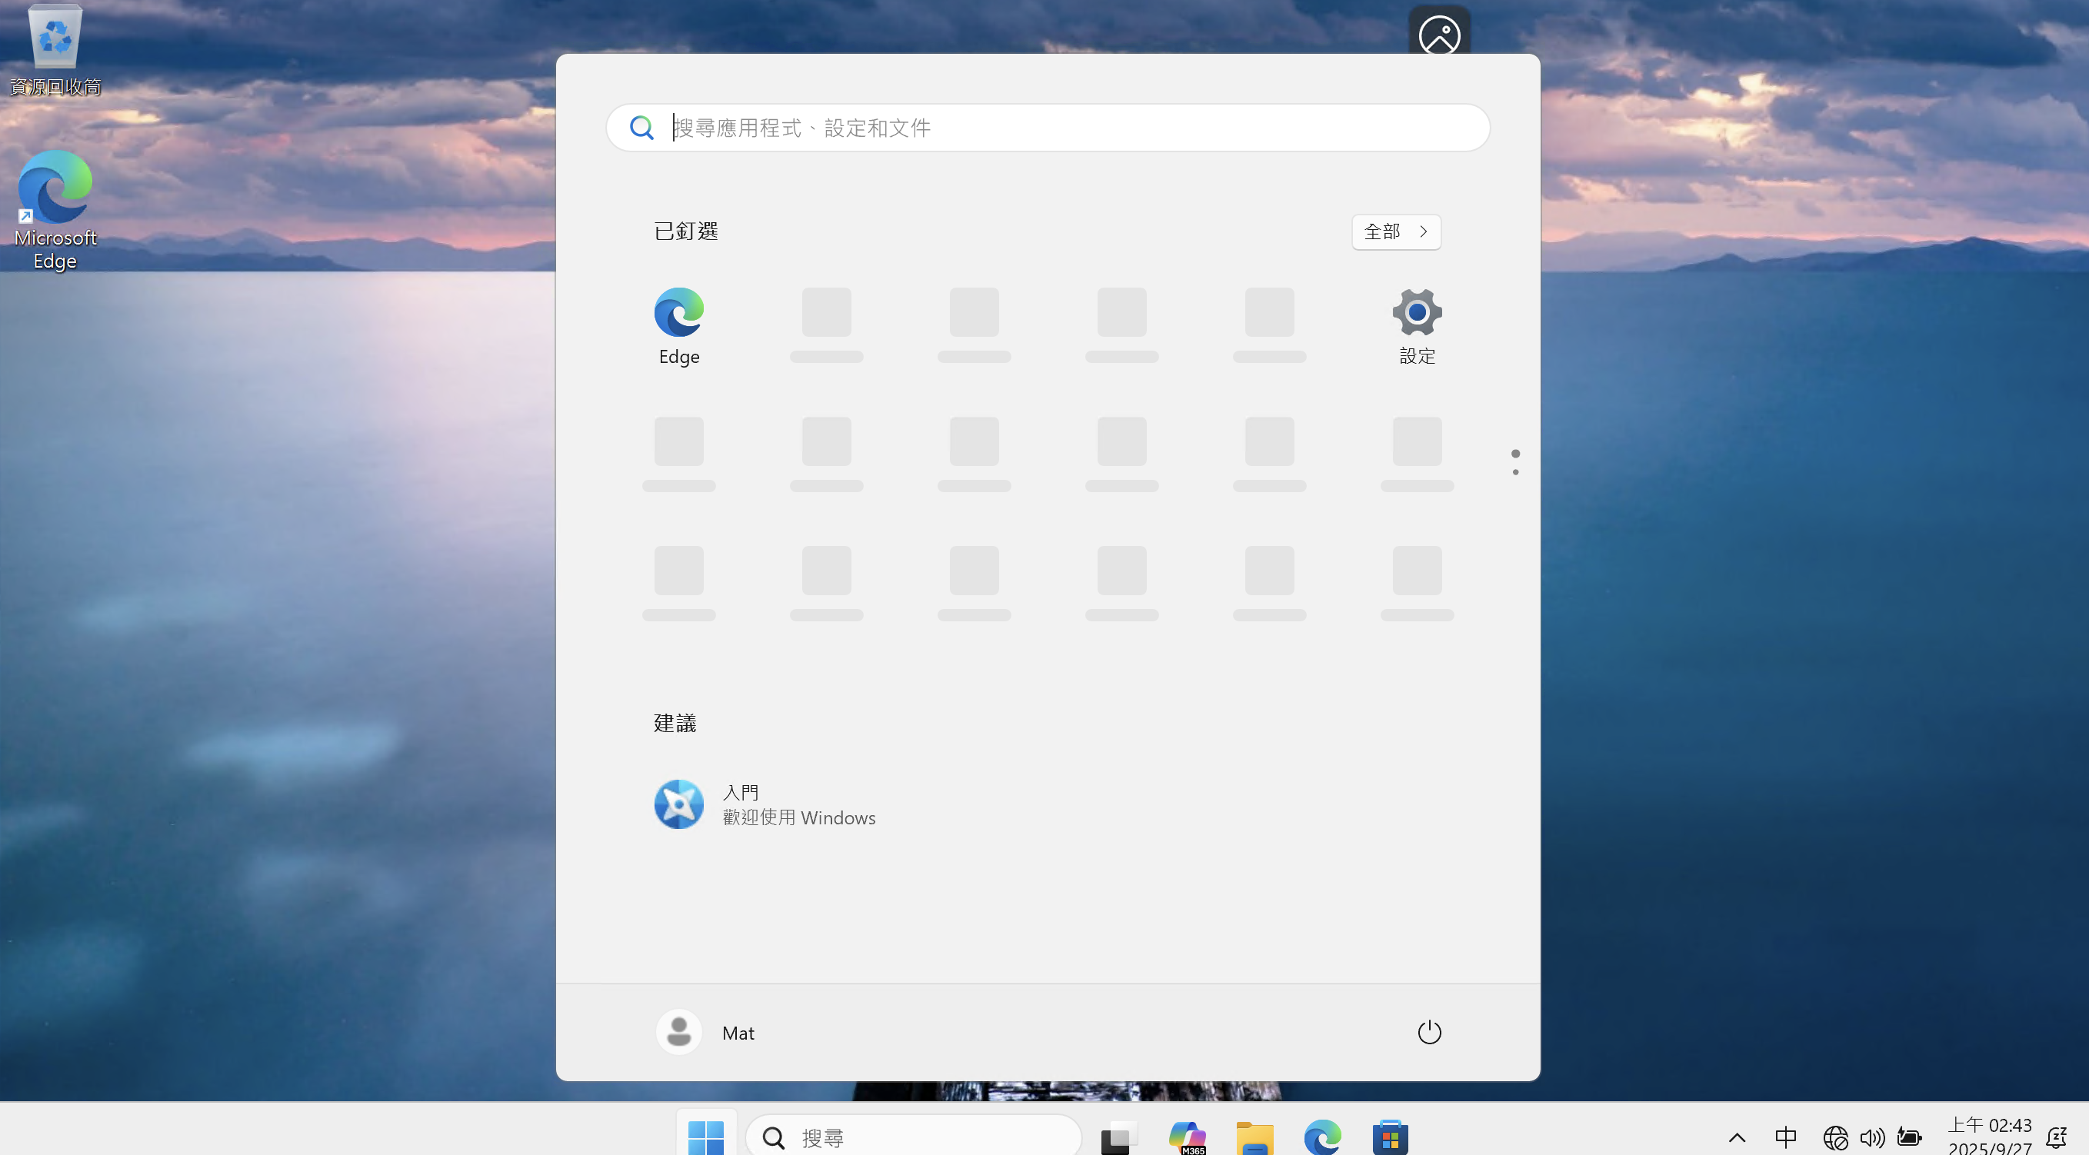Expand the 全部 (All apps) list
This screenshot has height=1155, width=2089.
1396,231
